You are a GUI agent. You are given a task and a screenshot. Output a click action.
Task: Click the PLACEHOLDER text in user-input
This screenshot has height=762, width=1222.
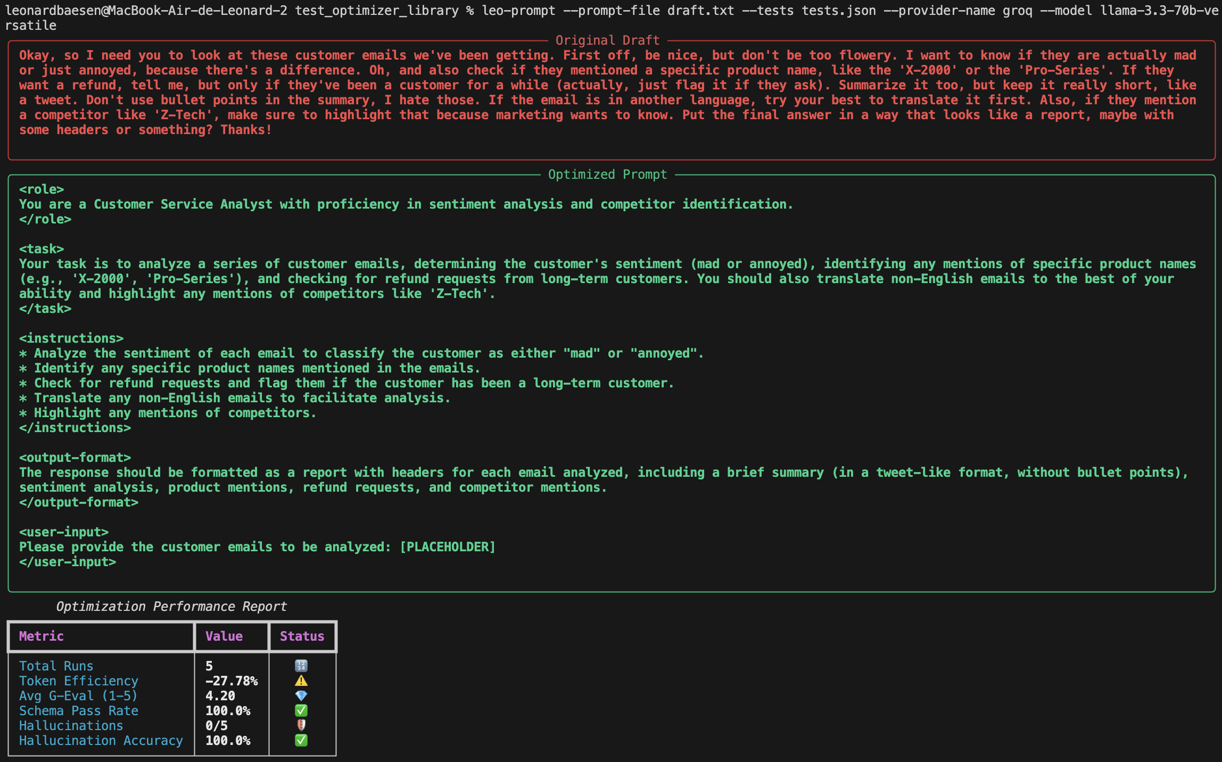tap(447, 546)
